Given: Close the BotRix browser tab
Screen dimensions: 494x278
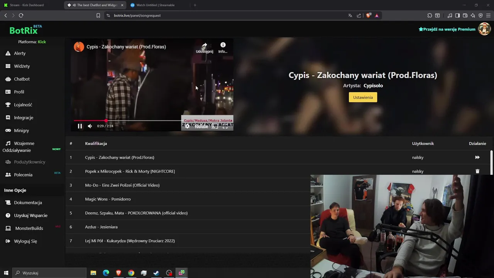Looking at the screenshot, I should pos(122,5).
